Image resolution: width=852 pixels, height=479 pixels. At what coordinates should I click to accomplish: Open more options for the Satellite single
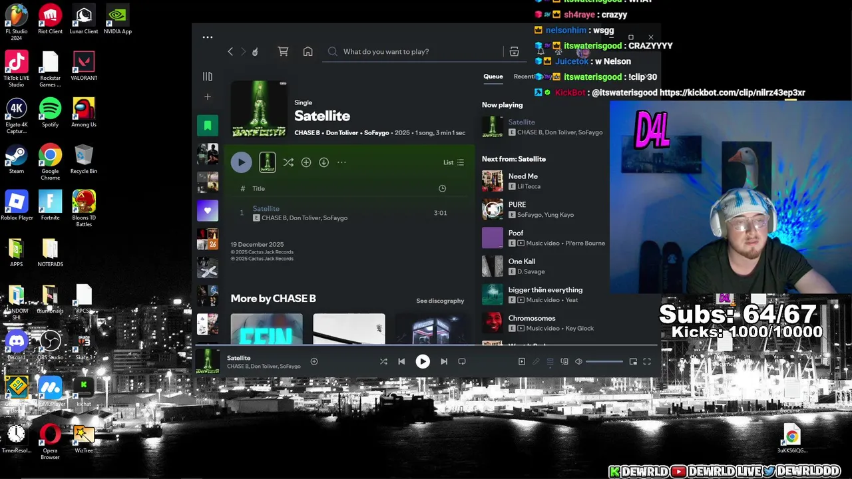point(341,162)
